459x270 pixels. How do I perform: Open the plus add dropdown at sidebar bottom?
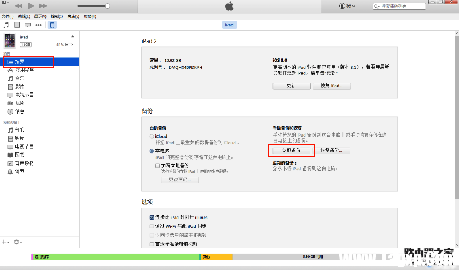pyautogui.click(x=5, y=242)
